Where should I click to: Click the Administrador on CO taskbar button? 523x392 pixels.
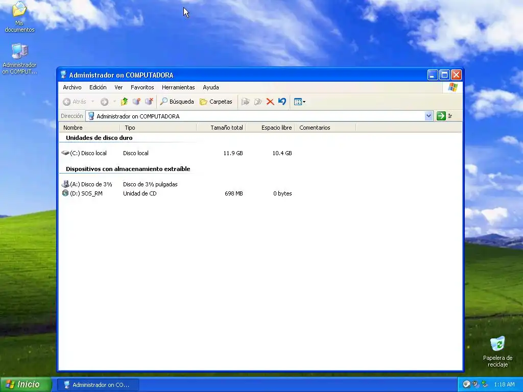[x=98, y=385]
